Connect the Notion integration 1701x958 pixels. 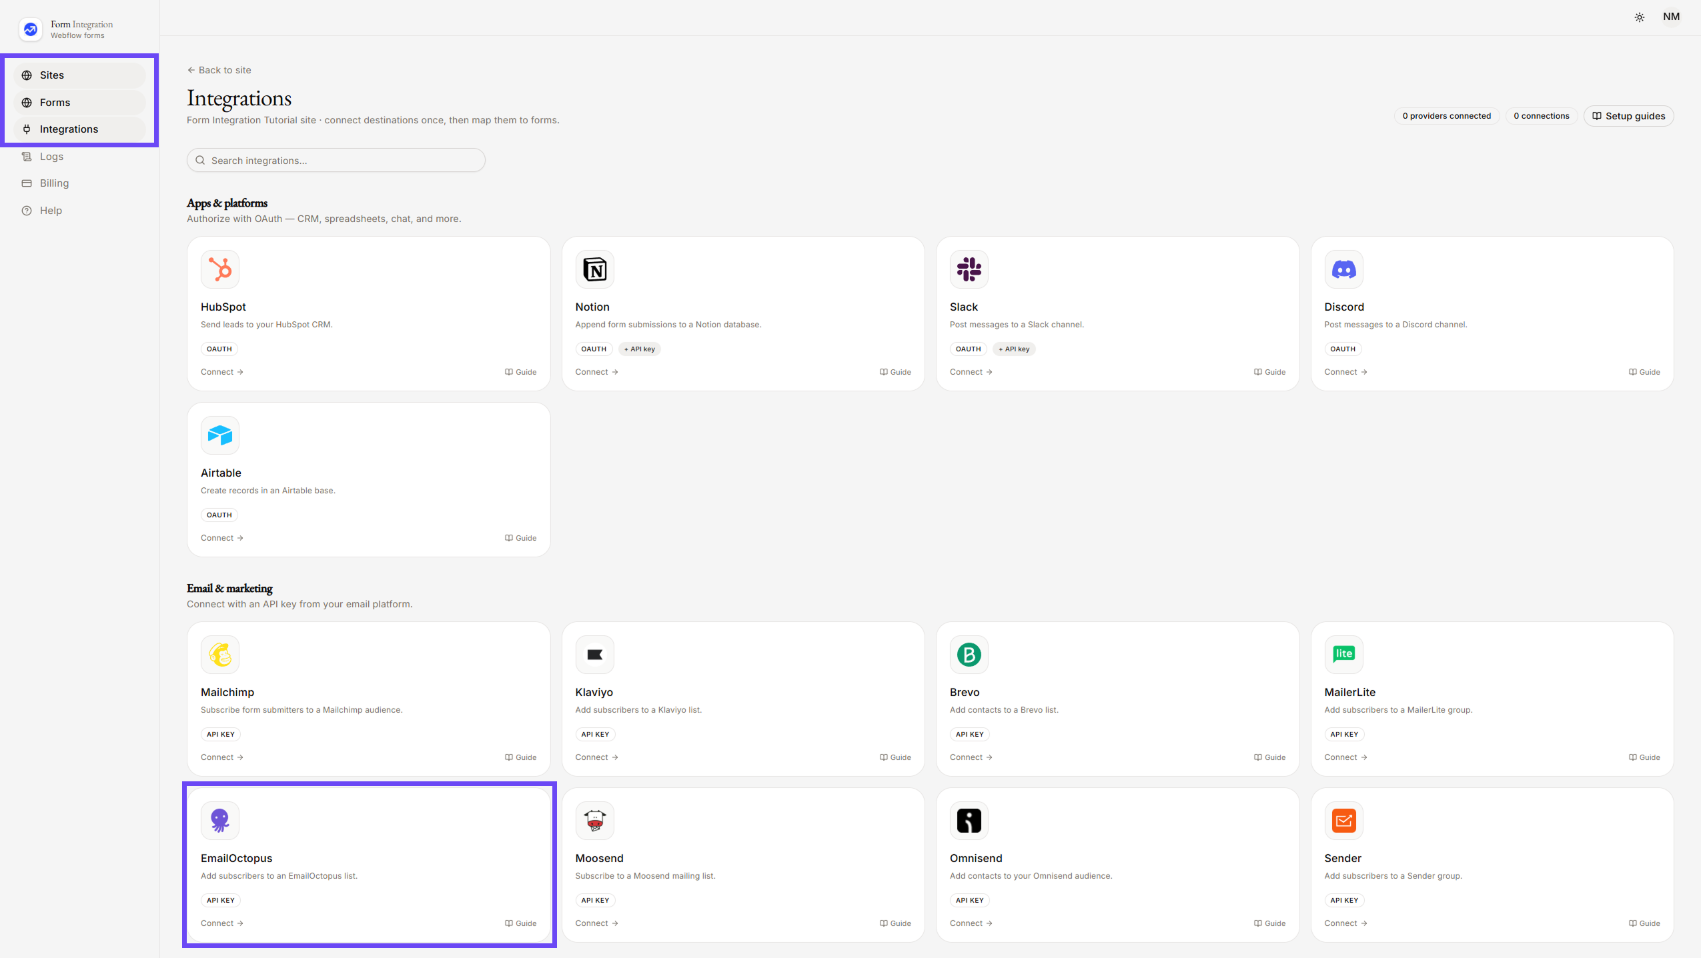597,372
